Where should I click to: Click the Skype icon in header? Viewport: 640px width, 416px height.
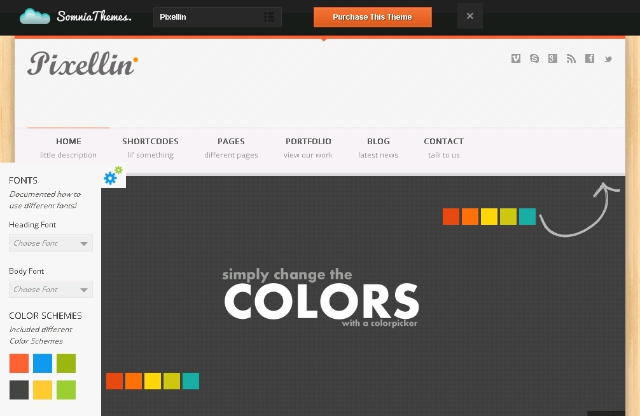534,58
